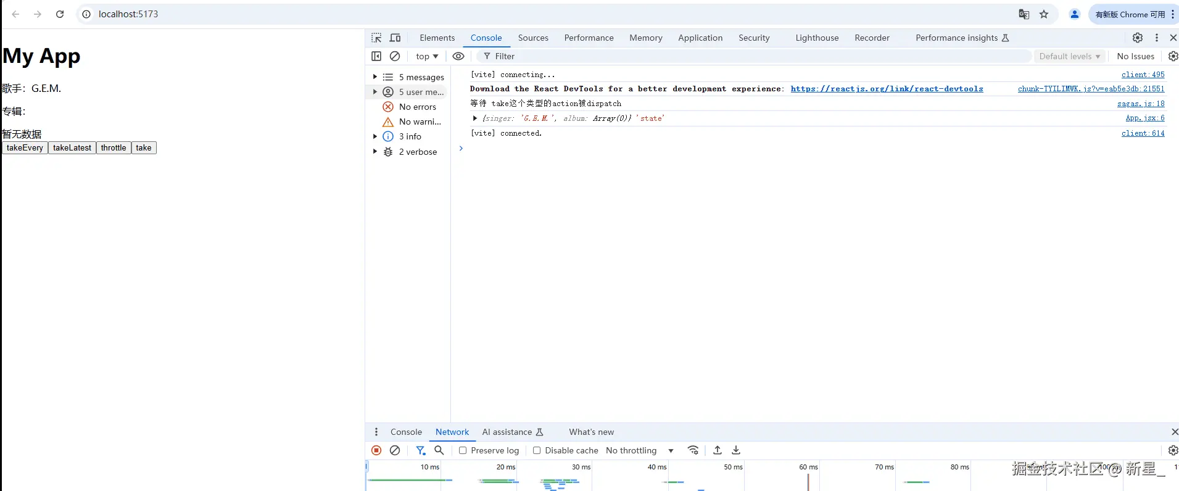Show or hide the console sidebar icon
Image resolution: width=1179 pixels, height=491 pixels.
[376, 56]
